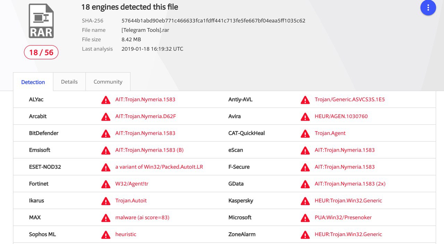Click ZoneAlarm engine name
The height and width of the screenshot is (244, 444).
point(242,234)
